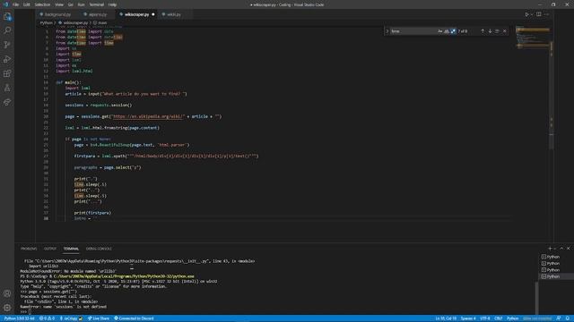Click Live Share in the status bar
The width and height of the screenshot is (574, 322).
[99, 318]
